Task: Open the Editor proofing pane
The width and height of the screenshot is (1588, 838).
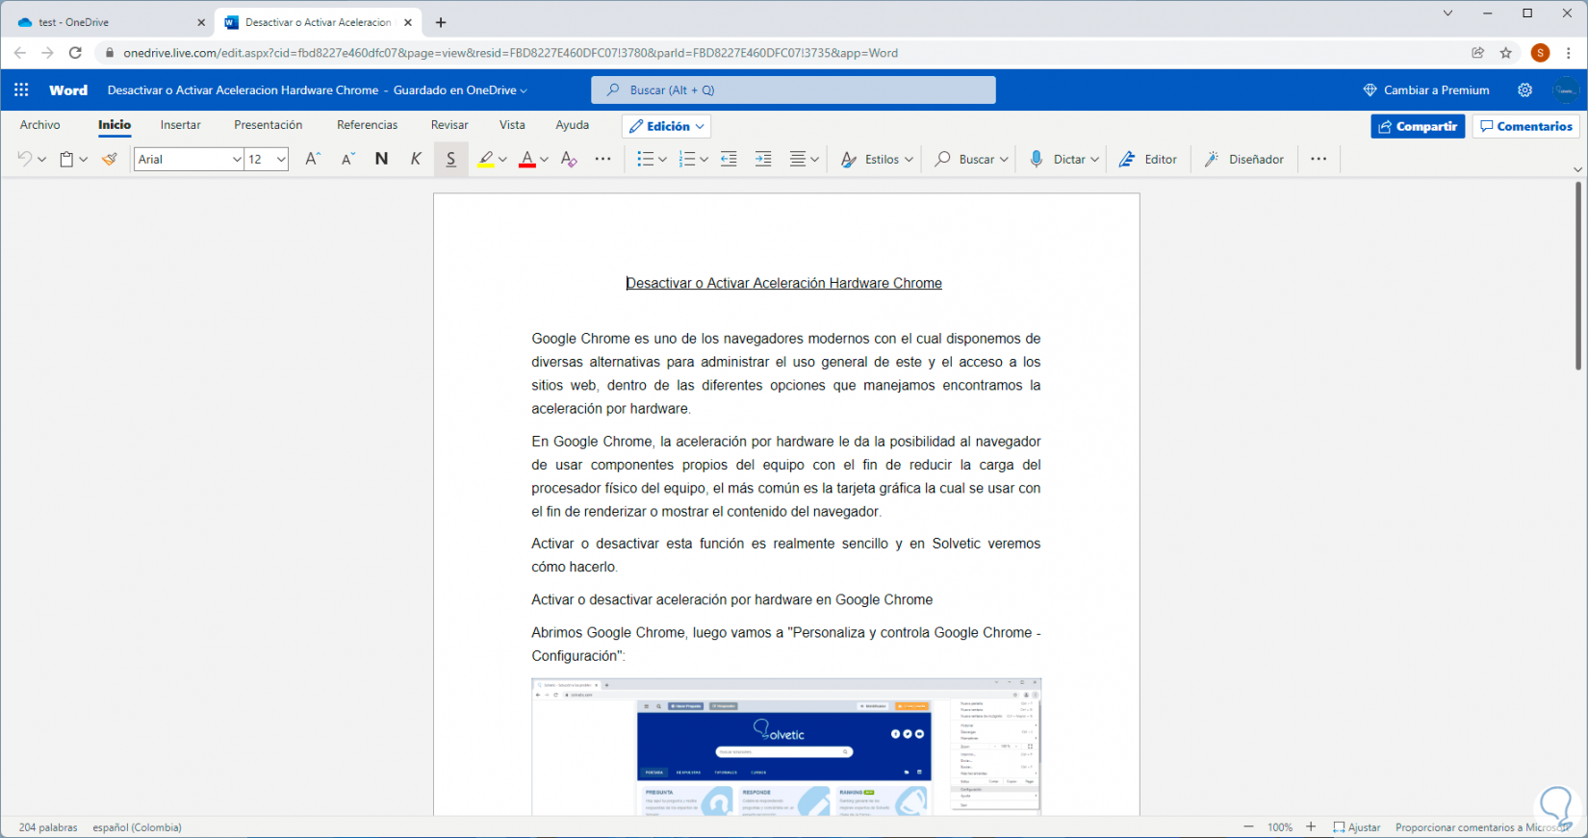Action: pyautogui.click(x=1148, y=159)
